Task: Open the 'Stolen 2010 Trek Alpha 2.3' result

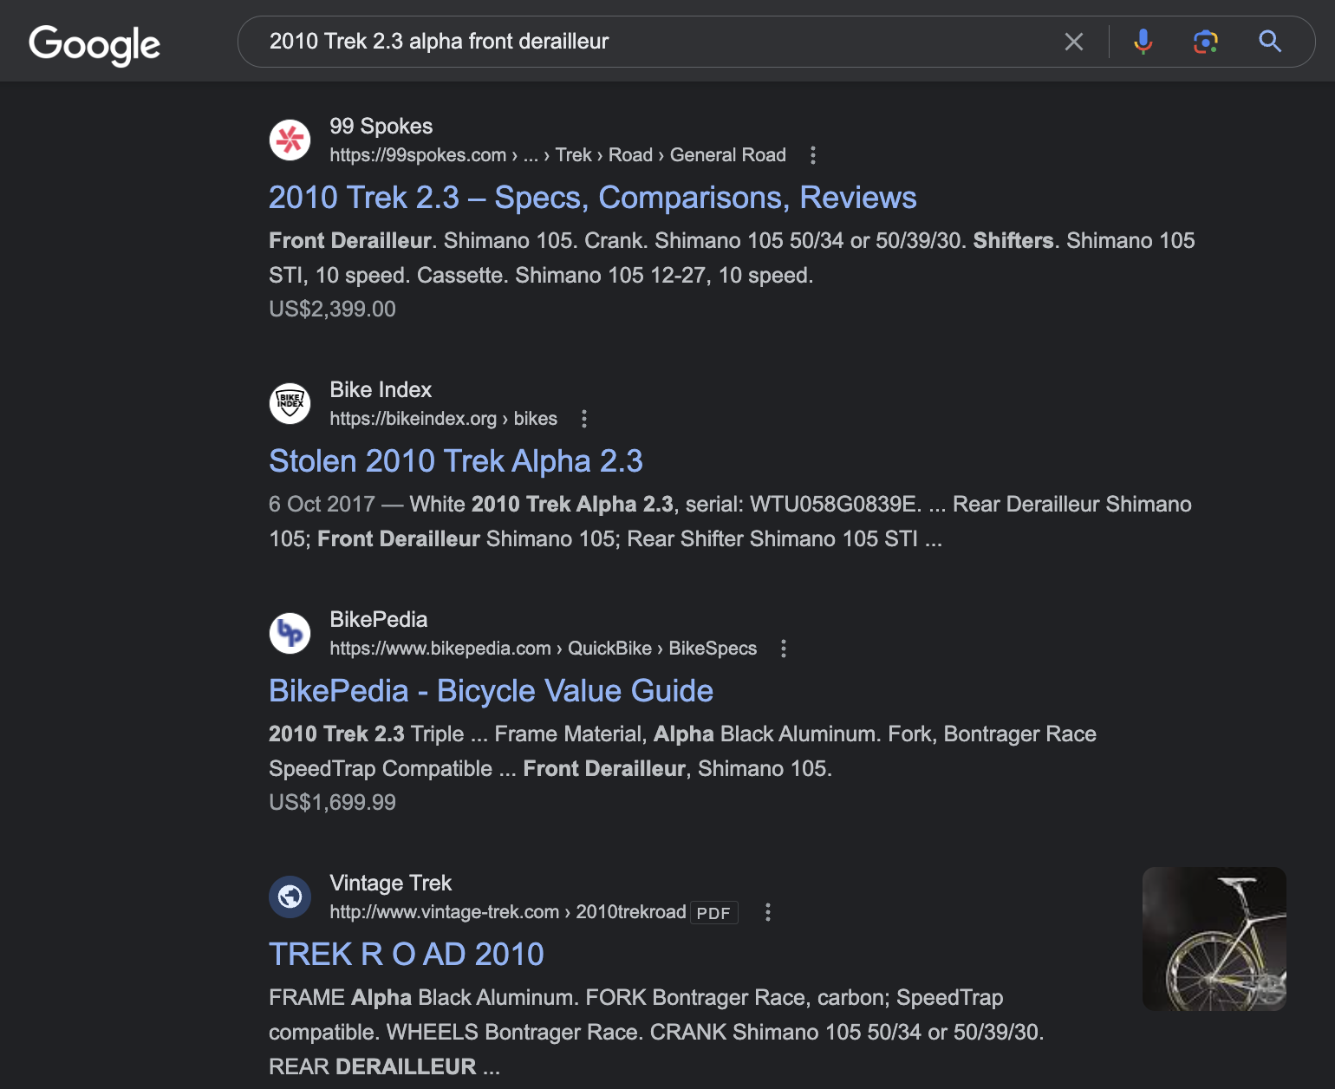Action: click(x=455, y=461)
